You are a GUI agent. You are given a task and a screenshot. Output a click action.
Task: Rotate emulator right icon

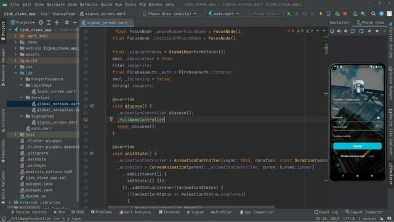point(361,31)
